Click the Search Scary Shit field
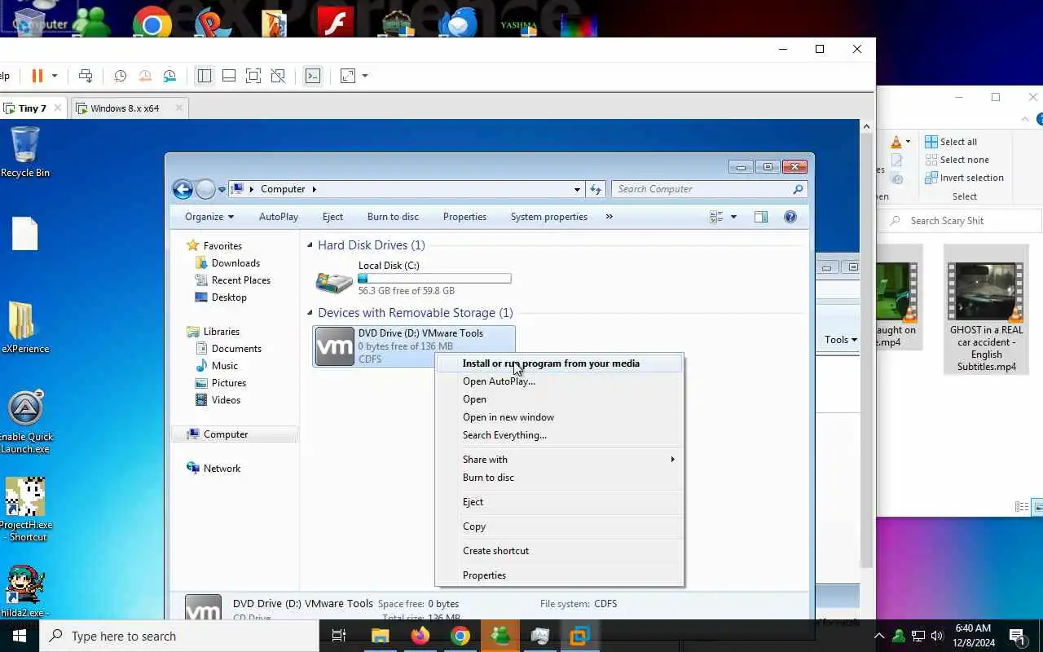1043x652 pixels. click(963, 221)
